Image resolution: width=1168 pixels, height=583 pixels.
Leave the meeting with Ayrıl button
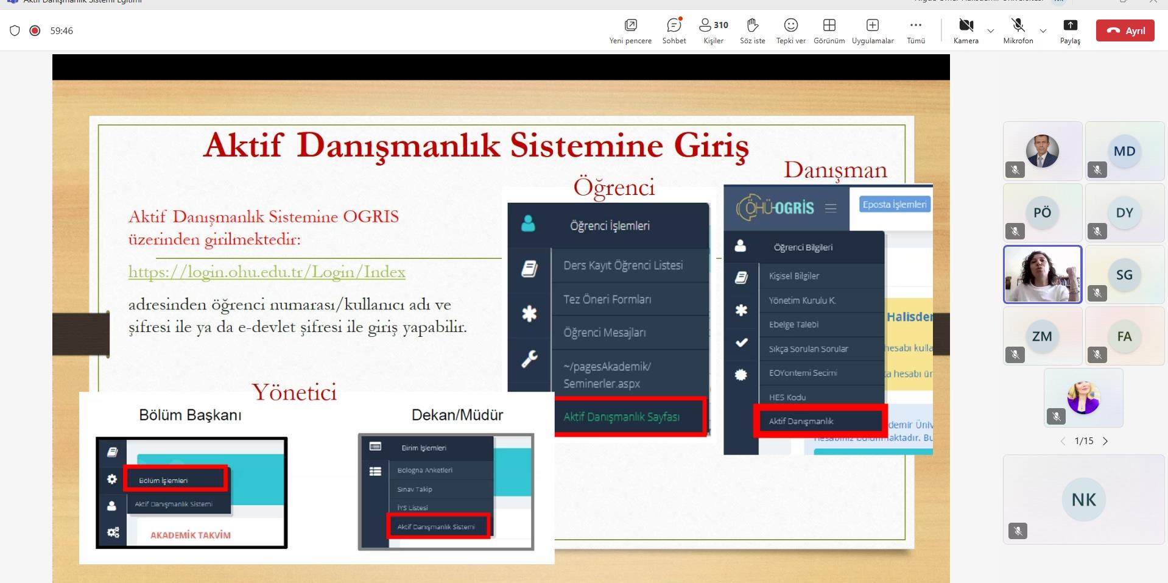click(1125, 30)
